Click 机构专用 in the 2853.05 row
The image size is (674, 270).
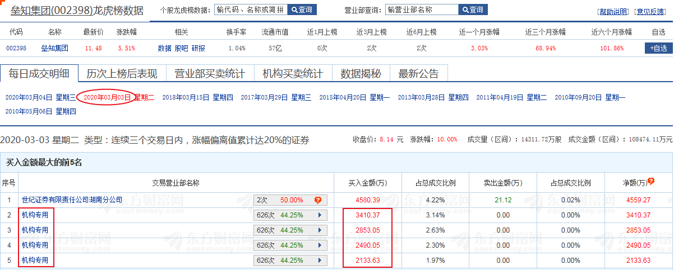(x=35, y=230)
